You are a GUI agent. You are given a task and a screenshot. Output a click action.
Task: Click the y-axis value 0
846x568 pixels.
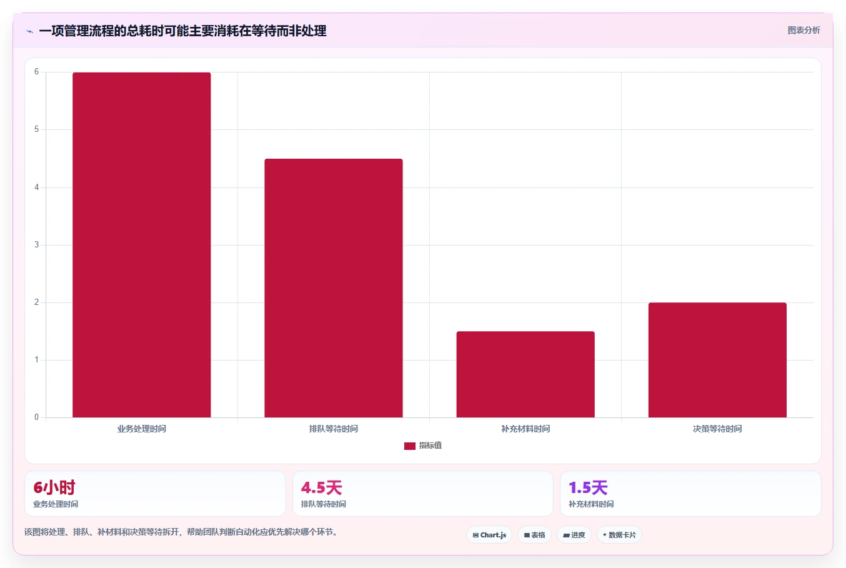(36, 417)
